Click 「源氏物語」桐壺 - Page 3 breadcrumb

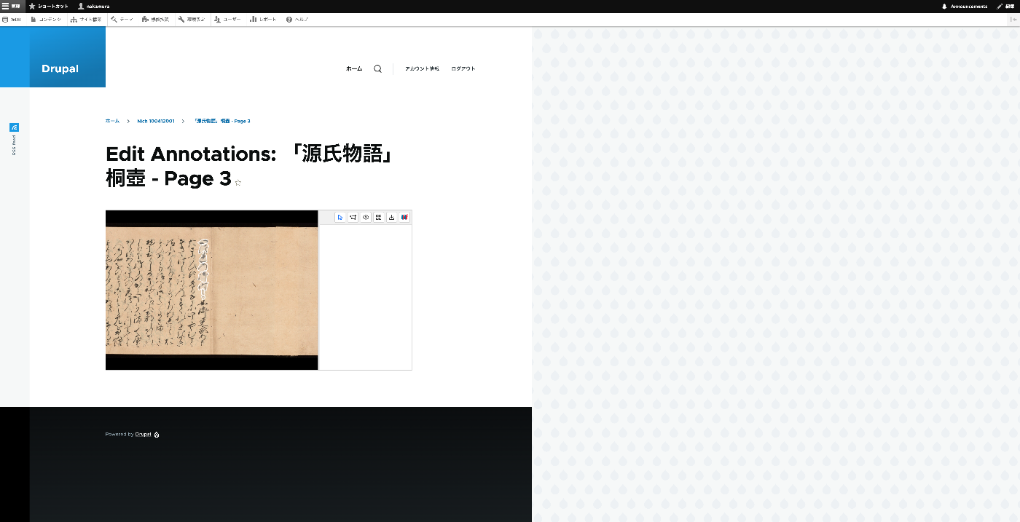[222, 121]
